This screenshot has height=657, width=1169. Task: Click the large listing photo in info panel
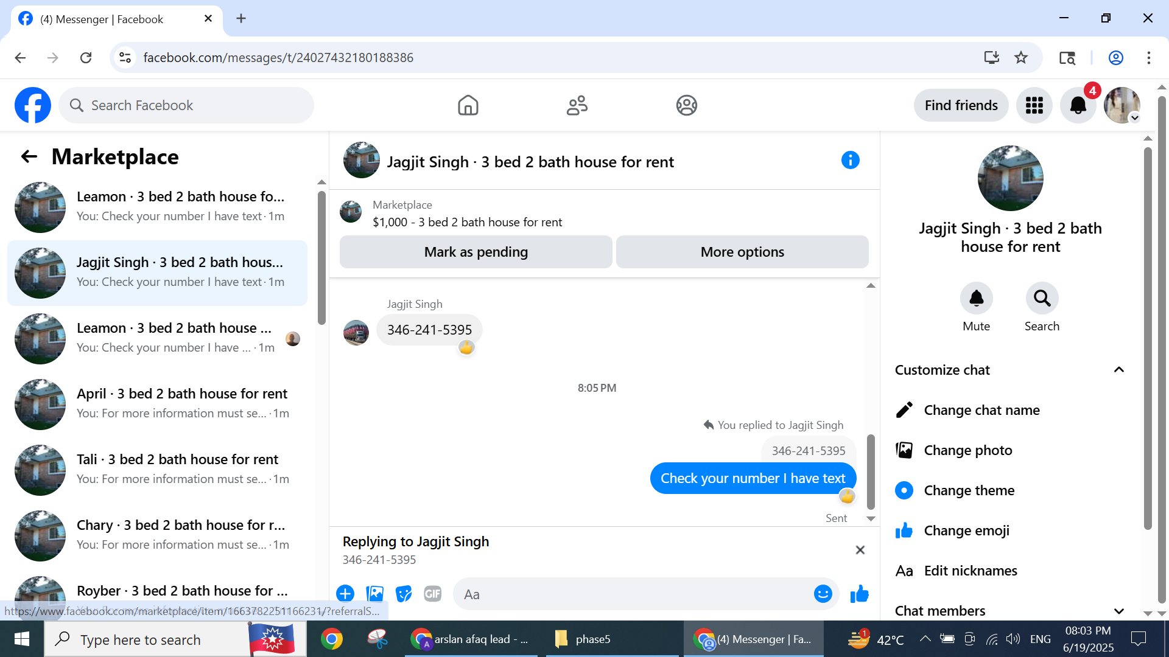tap(1011, 178)
